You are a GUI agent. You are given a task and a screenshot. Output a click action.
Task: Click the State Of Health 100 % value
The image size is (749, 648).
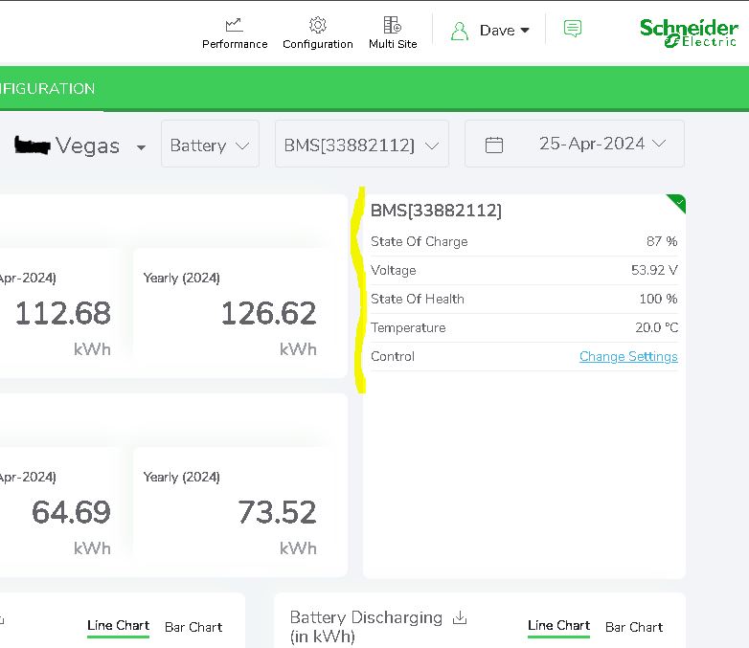658,299
